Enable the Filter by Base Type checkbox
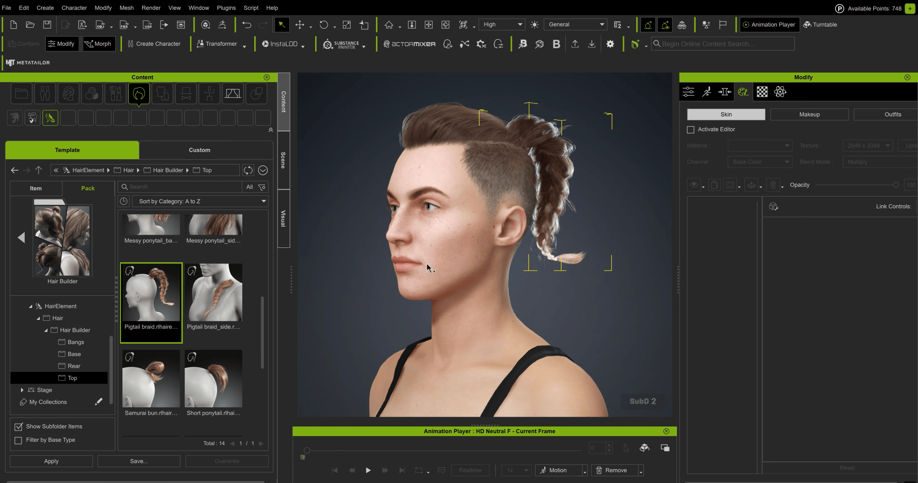 click(x=18, y=440)
